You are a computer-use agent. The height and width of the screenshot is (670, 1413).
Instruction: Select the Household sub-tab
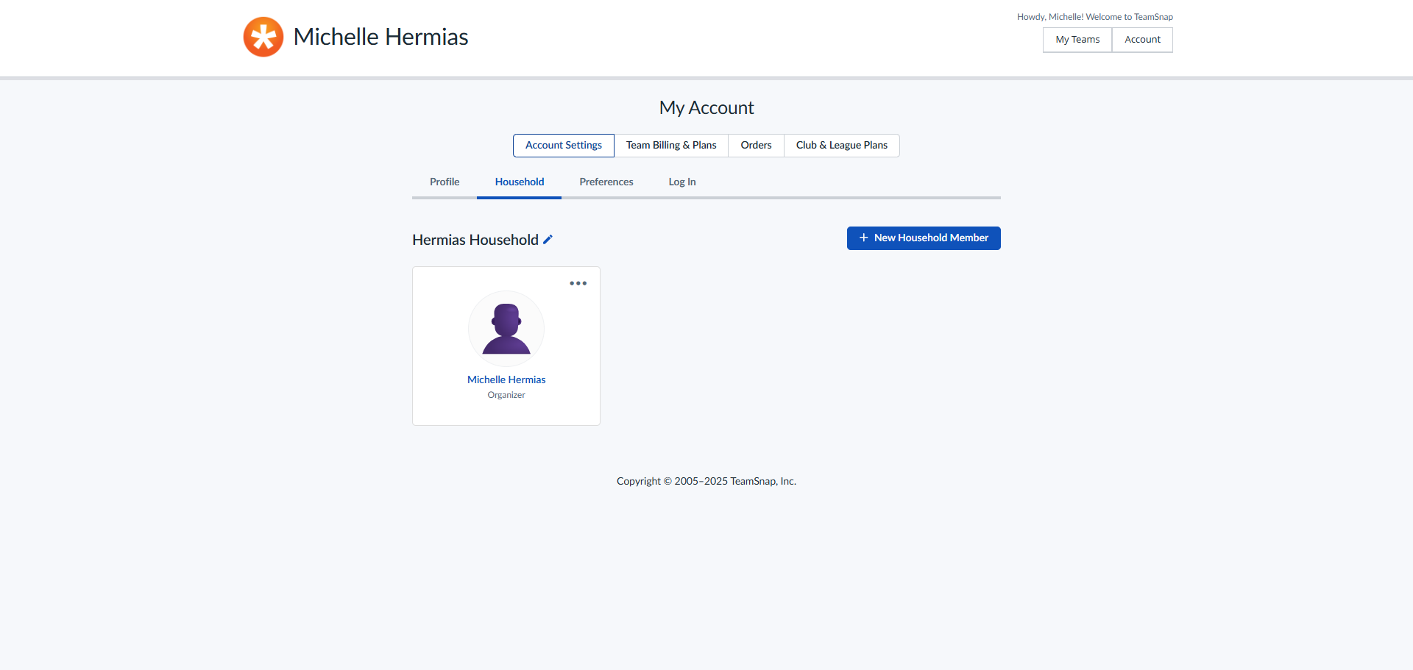pos(520,182)
